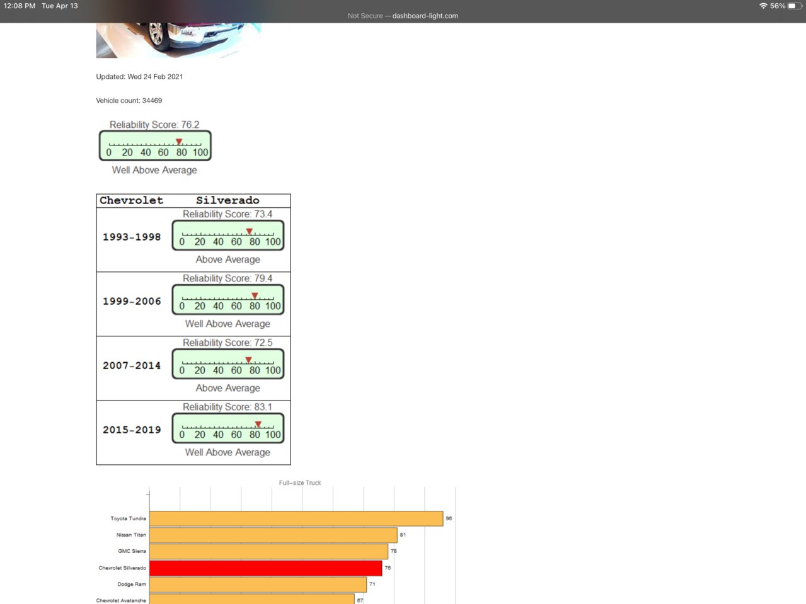Click the Chevrolet Silverado chart label
Image resolution: width=806 pixels, height=604 pixels.
122,568
